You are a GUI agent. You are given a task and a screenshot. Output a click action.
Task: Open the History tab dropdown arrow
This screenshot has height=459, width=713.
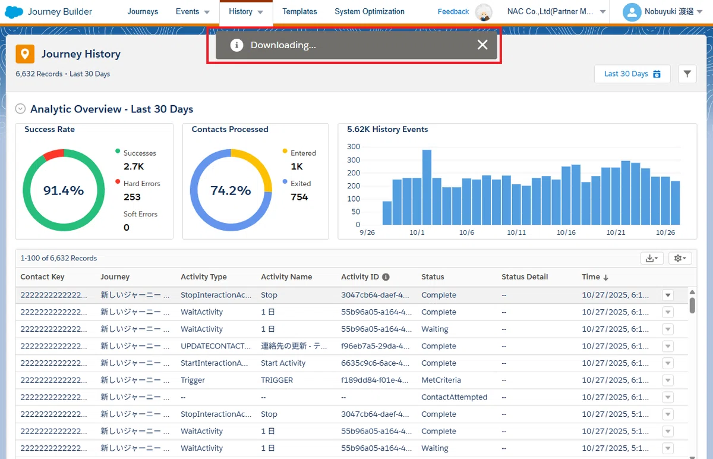tap(261, 12)
